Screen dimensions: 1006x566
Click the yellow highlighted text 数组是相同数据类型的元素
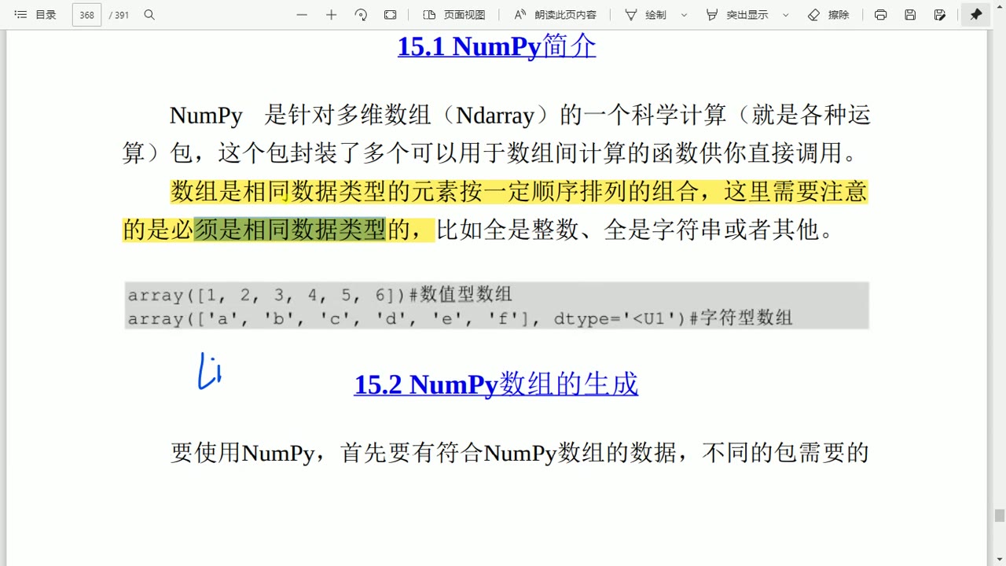314,191
